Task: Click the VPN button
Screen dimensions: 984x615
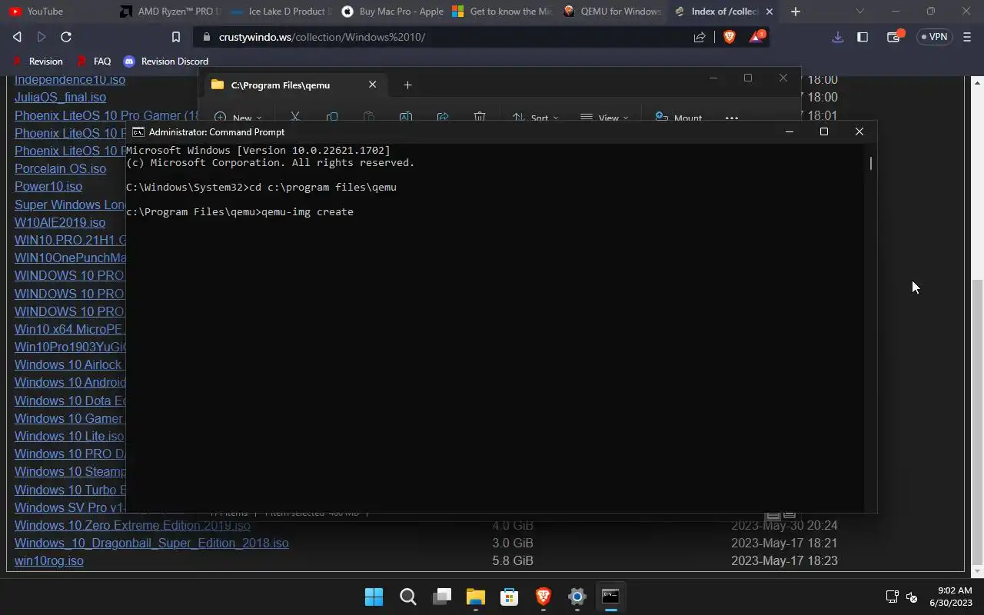Action: pos(935,37)
